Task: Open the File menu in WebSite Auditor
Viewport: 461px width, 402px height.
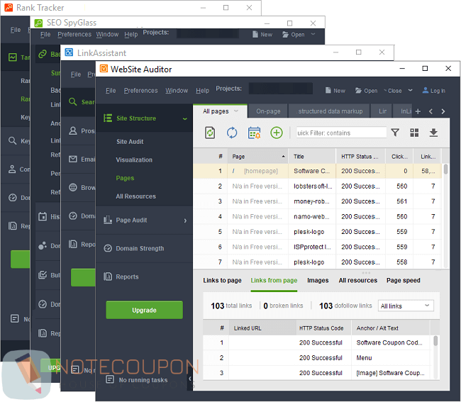Action: [111, 91]
